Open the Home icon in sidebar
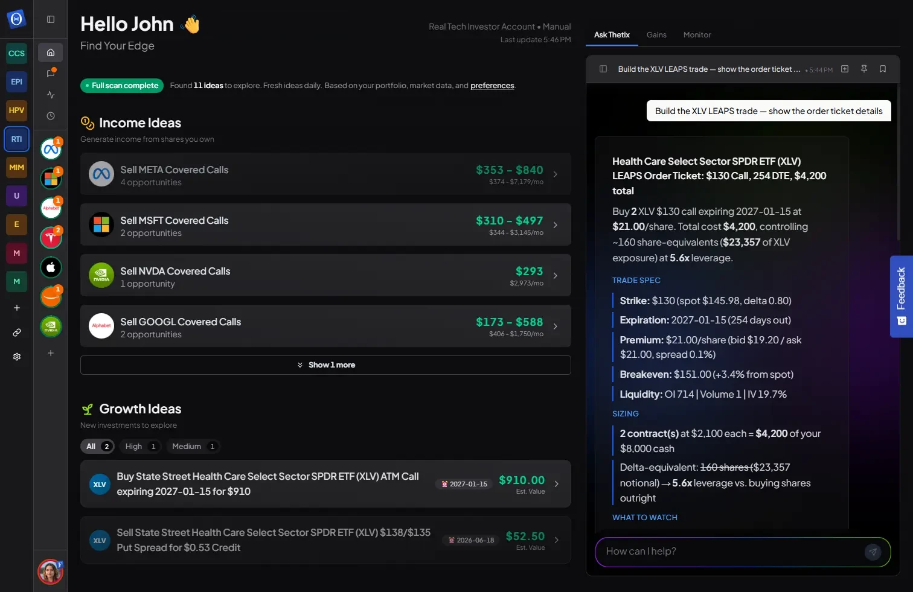Image resolution: width=913 pixels, height=592 pixels. click(51, 53)
